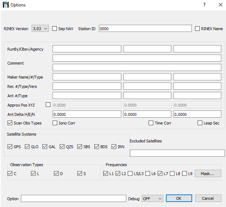Click the Maker # middle field
Viewport: 226px width, 207px height.
pos(147,77)
